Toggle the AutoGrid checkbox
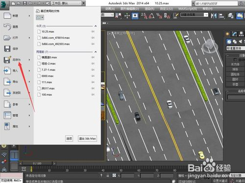 click(x=235, y=60)
